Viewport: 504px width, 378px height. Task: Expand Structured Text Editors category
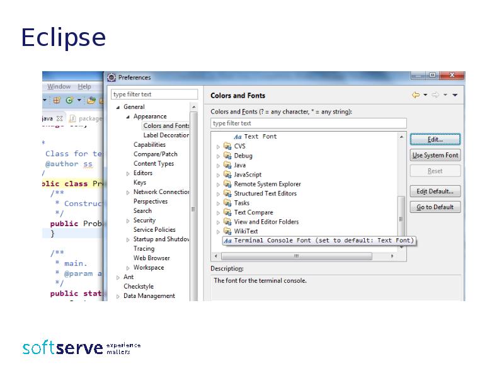pyautogui.click(x=218, y=194)
